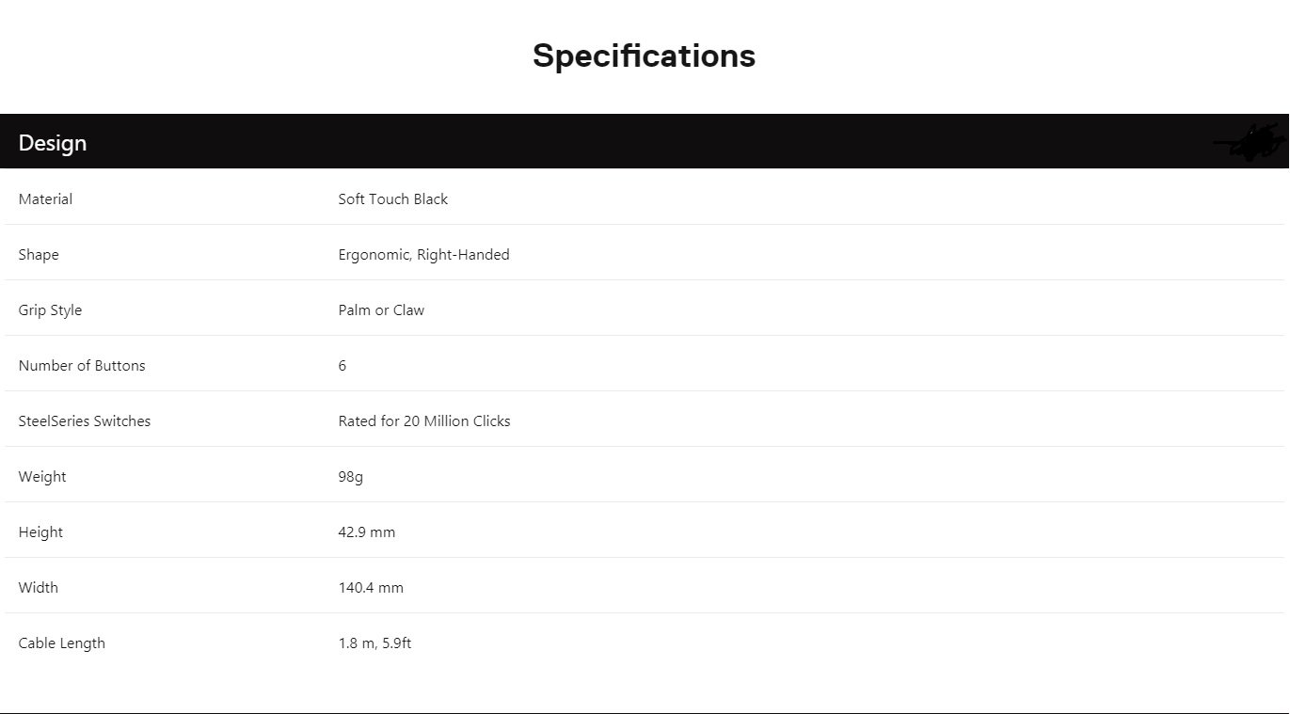Viewport: 1290px width, 714px height.
Task: Select the Material row label
Action: [45, 199]
